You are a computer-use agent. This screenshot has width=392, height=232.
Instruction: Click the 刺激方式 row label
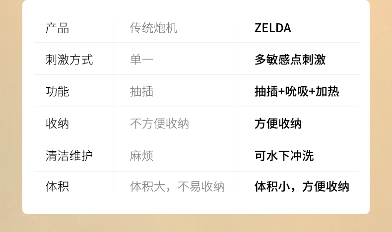[69, 60]
